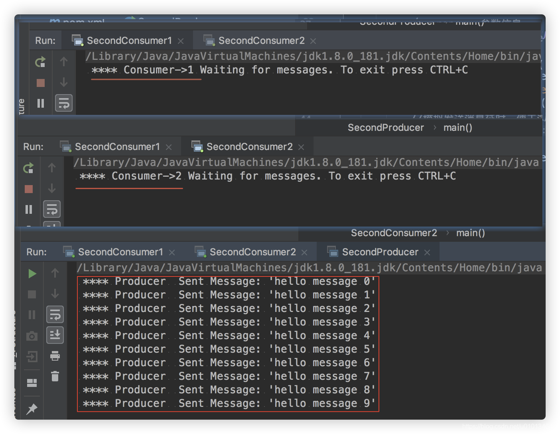Click the JDK path line in Producer console
This screenshot has width=560, height=434.
(310, 268)
